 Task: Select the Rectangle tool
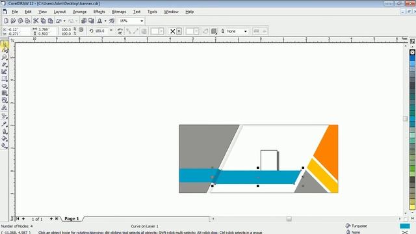point(5,79)
